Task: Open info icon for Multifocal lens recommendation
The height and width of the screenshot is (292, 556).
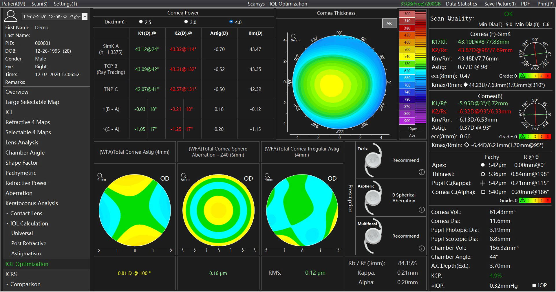Action: 422,248
